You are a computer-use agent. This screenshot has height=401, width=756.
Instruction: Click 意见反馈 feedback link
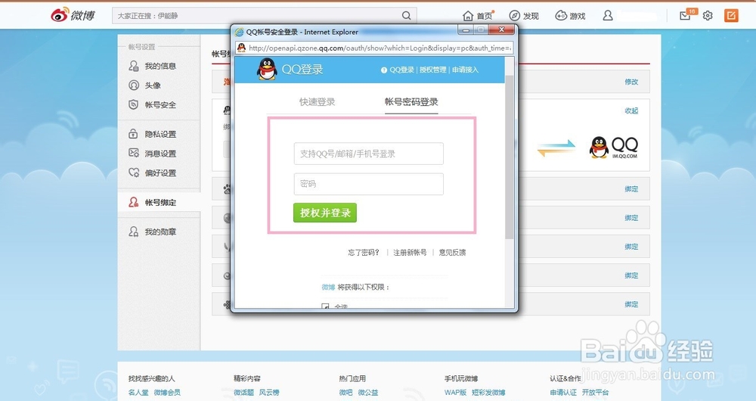[452, 253]
